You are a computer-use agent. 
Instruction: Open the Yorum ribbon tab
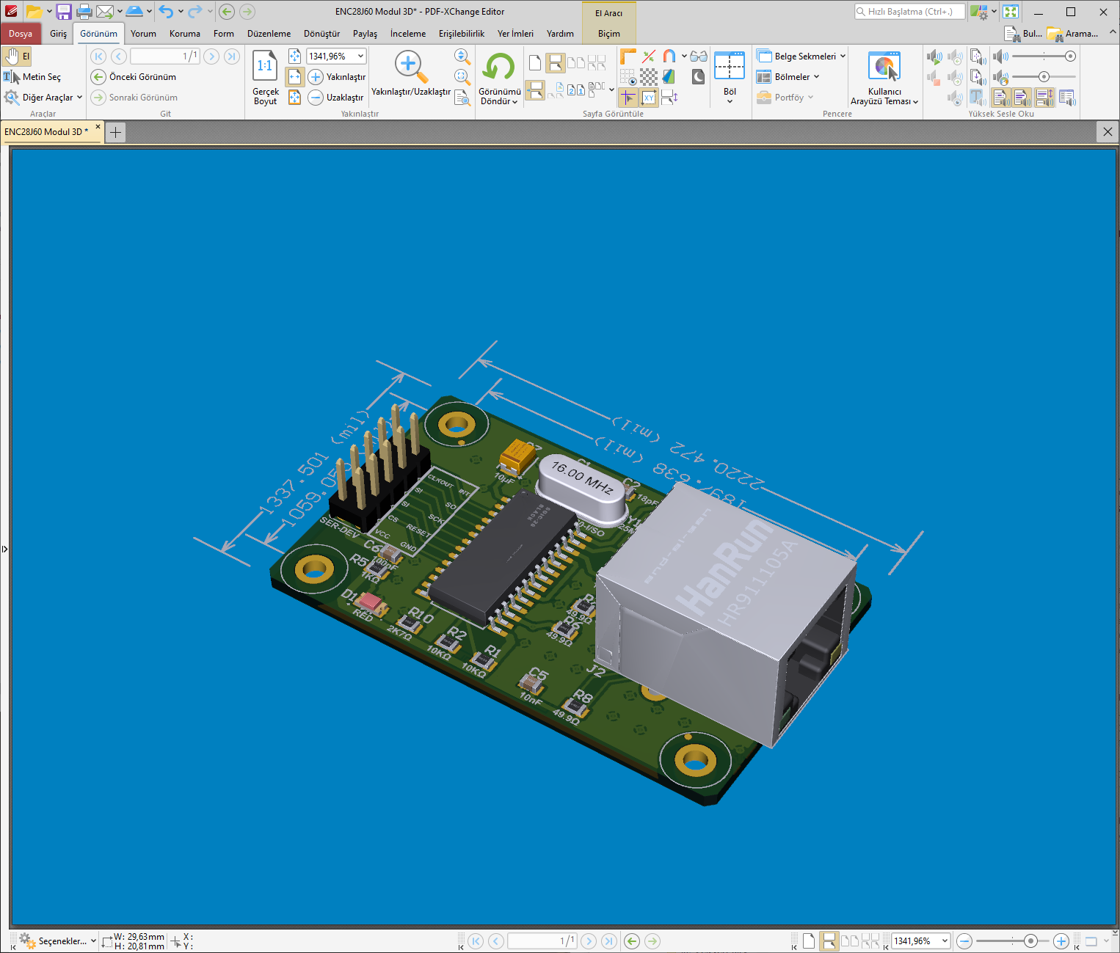coord(143,34)
